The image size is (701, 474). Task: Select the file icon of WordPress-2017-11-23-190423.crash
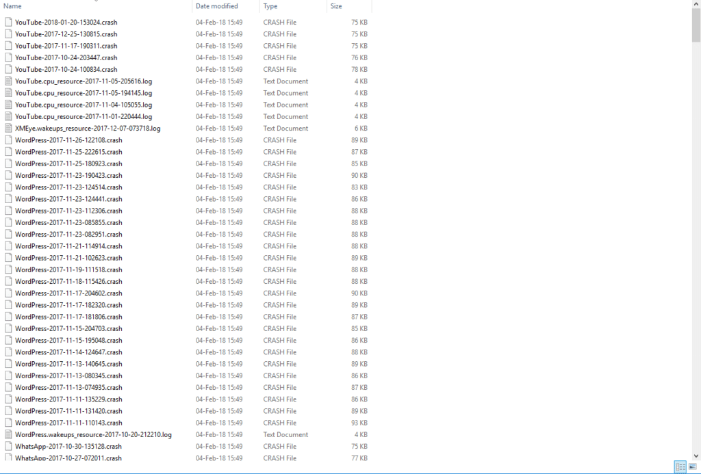(x=8, y=175)
